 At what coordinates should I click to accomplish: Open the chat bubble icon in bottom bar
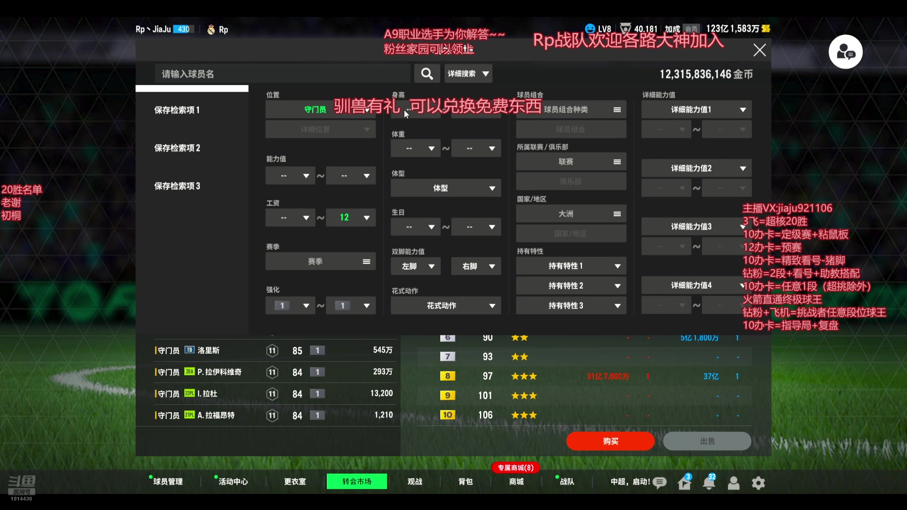pyautogui.click(x=659, y=482)
